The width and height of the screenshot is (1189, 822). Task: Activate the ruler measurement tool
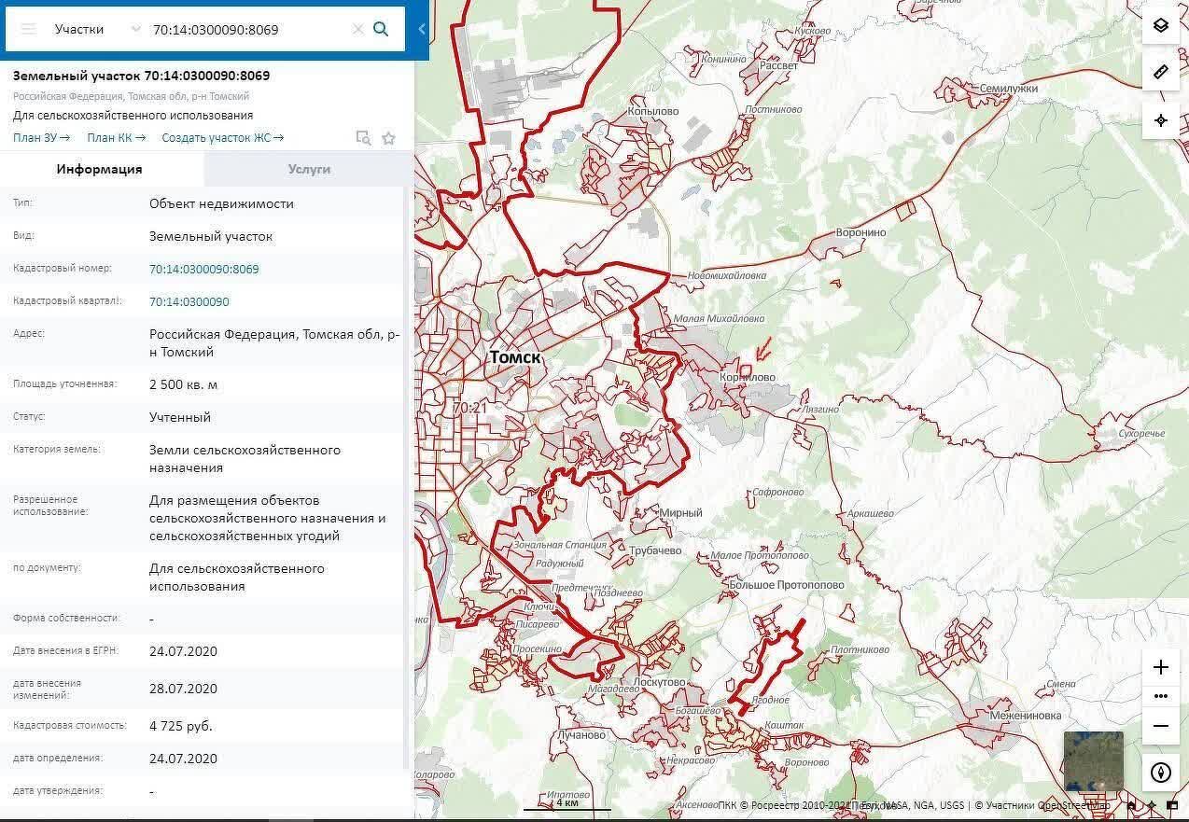pos(1161,72)
